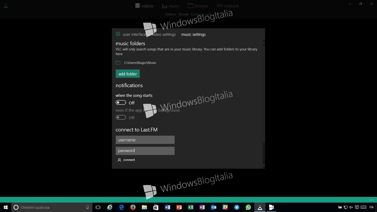Click the Cortana microphone icon
This screenshot has width=377, height=212.
[x=87, y=207]
